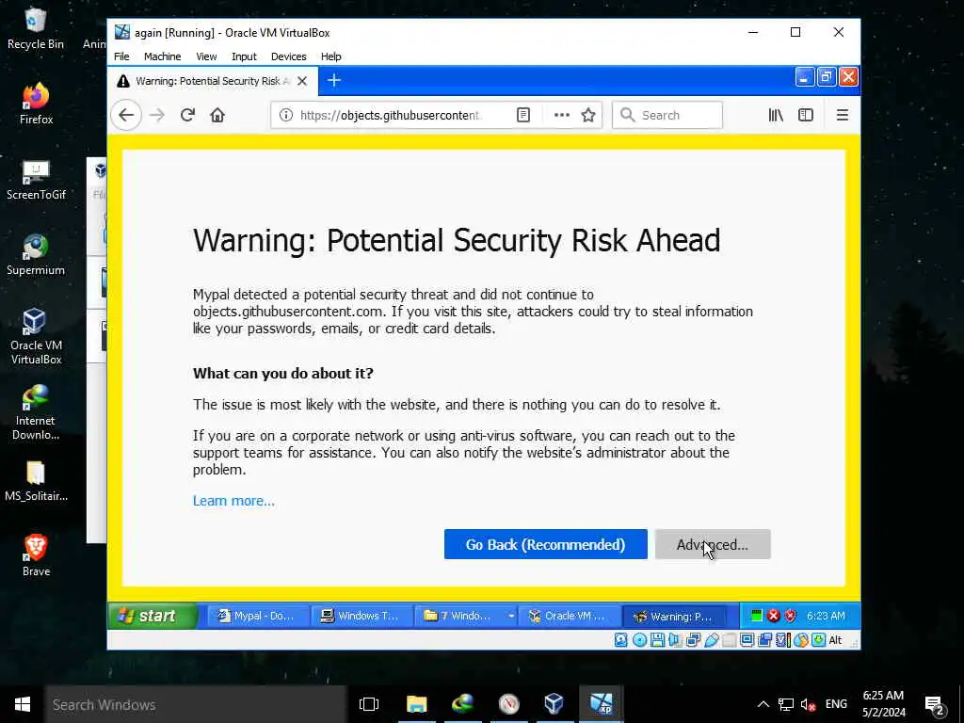Click the browser Forward arrow button

click(x=157, y=115)
